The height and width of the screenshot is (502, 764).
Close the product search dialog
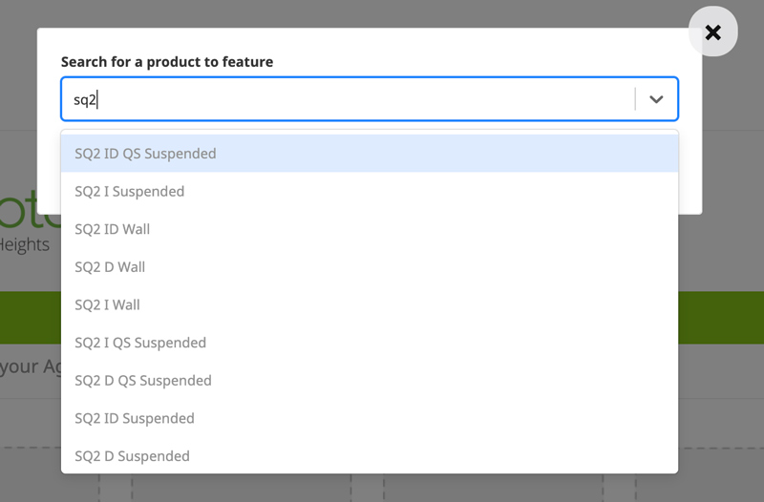pos(712,31)
